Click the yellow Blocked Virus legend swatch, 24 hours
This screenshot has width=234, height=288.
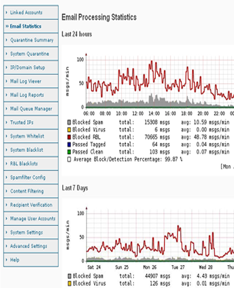[x=69, y=130]
